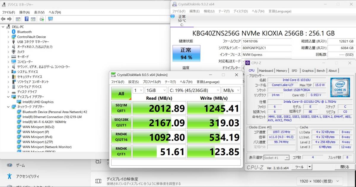The width and height of the screenshot is (356, 187).
Task: Open the 1920 × 1080 resolution dropdown
Action: pyautogui.click(x=319, y=181)
